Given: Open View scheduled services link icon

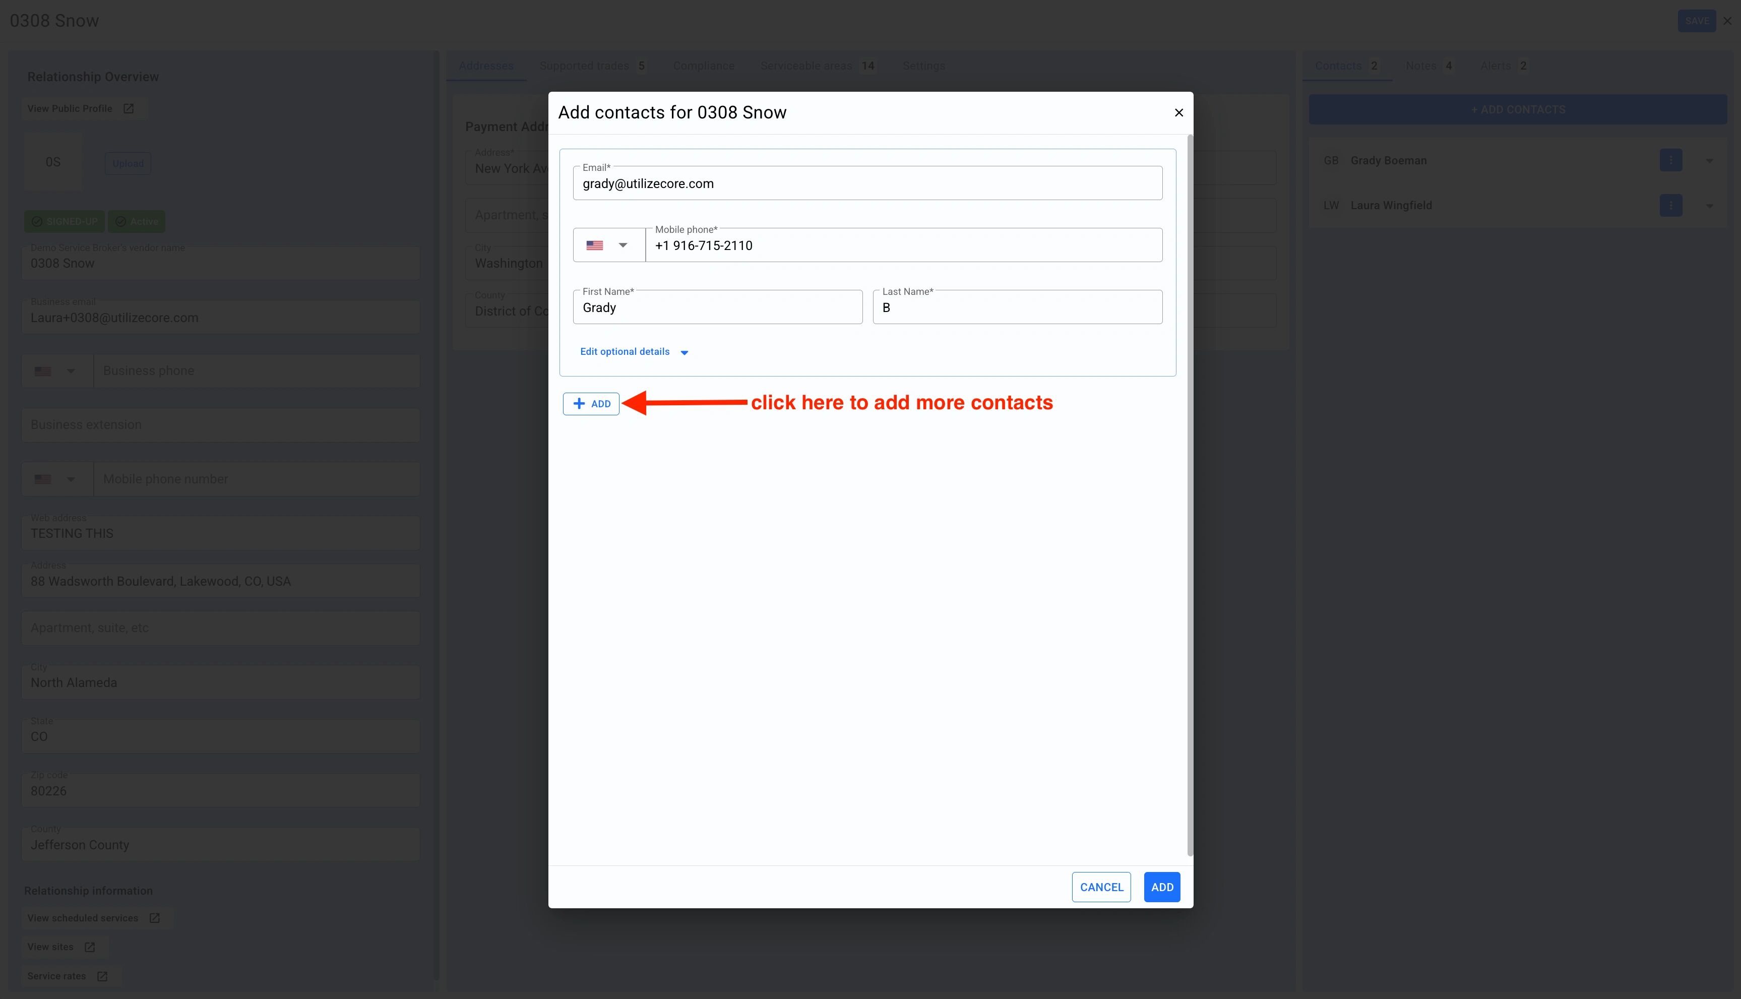Looking at the screenshot, I should click(x=154, y=918).
